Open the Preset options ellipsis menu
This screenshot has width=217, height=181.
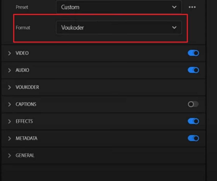pos(192,7)
